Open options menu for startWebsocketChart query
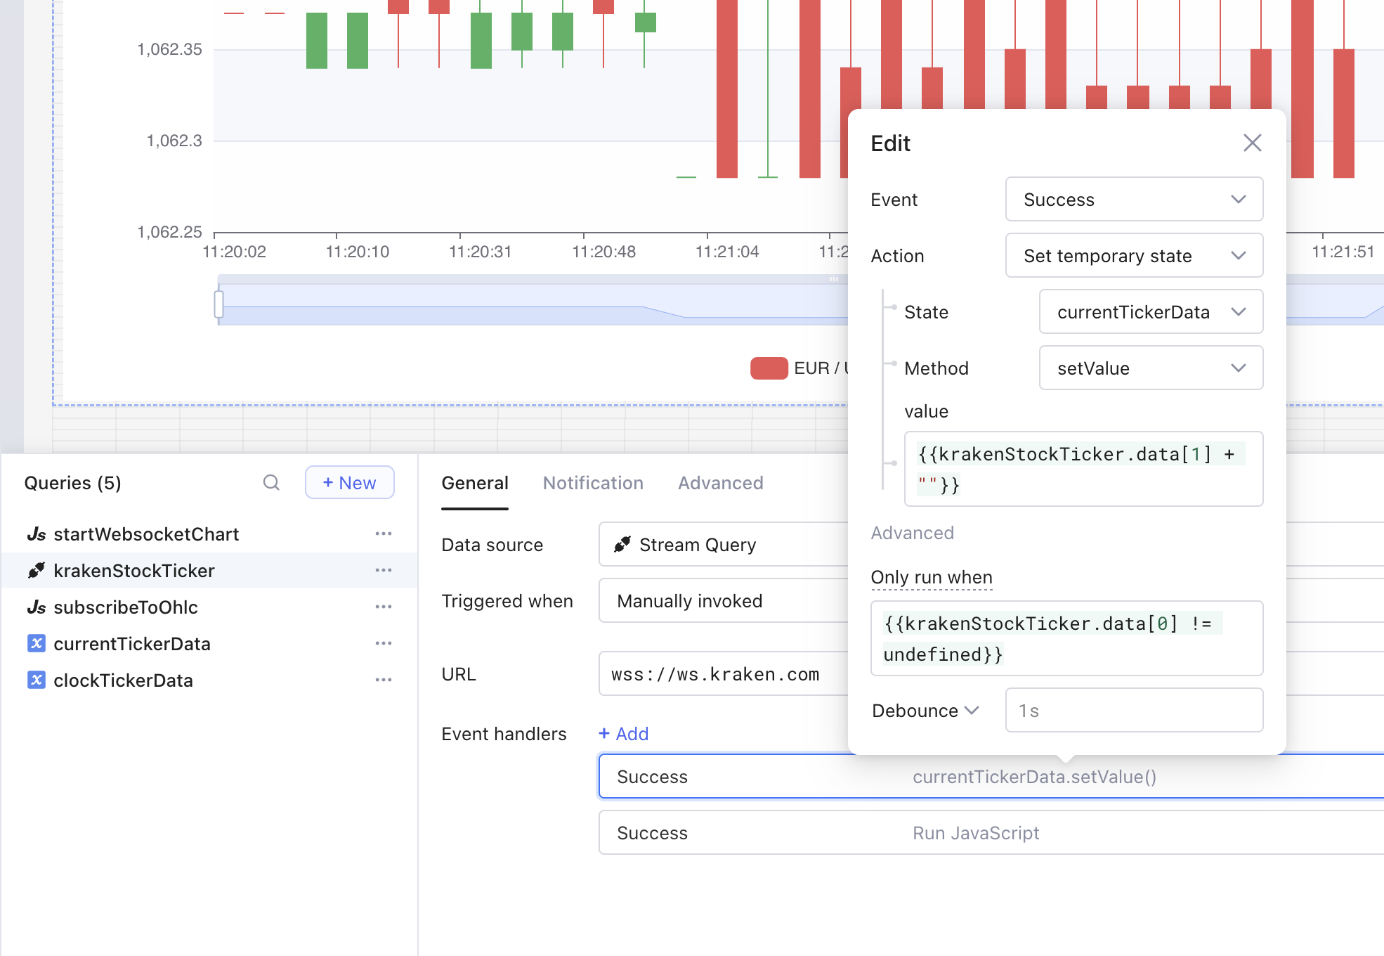The image size is (1384, 956). click(x=383, y=534)
